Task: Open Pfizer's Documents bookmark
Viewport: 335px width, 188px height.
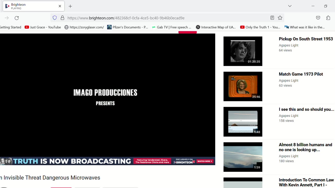Action: coord(128,27)
